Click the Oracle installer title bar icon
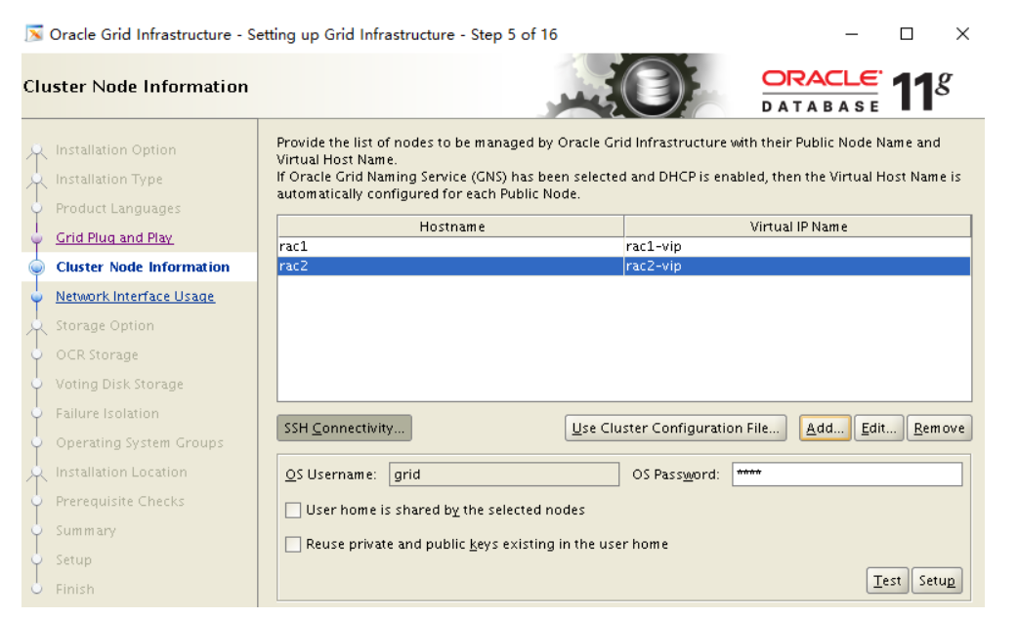The height and width of the screenshot is (619, 1018). tap(34, 34)
